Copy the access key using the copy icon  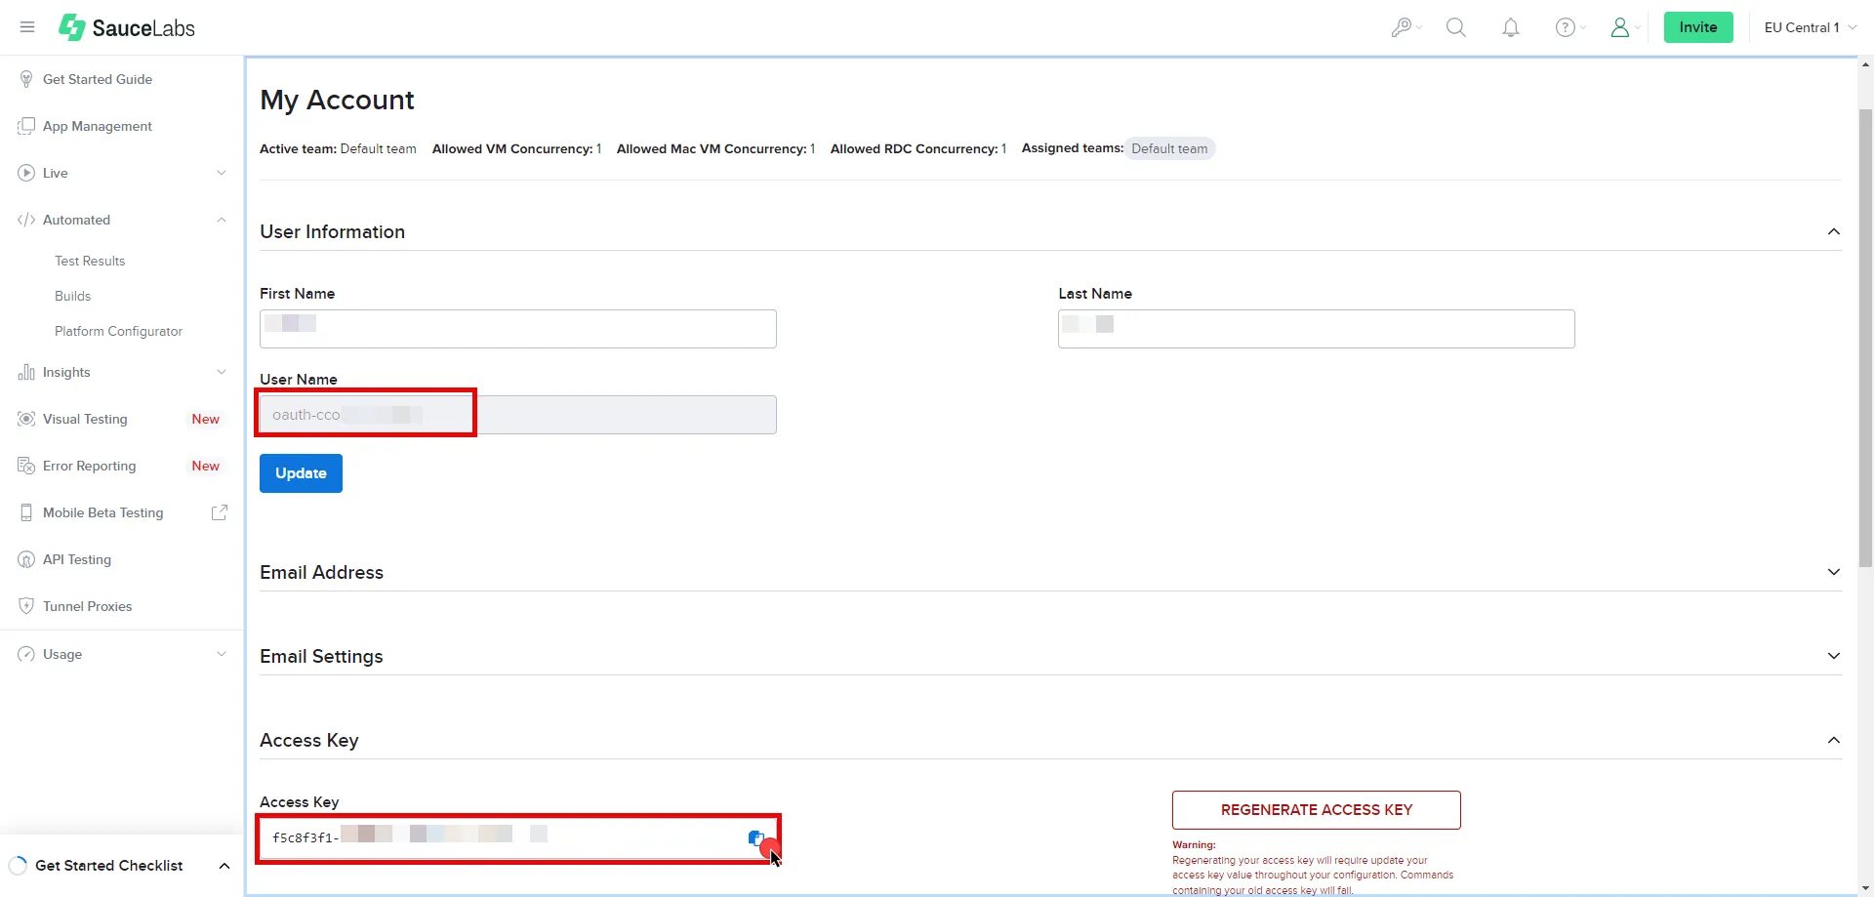(756, 837)
